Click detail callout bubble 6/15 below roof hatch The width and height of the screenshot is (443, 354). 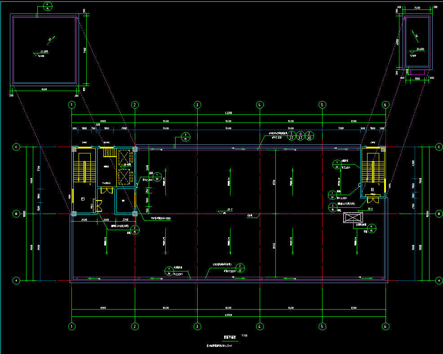tap(371, 229)
